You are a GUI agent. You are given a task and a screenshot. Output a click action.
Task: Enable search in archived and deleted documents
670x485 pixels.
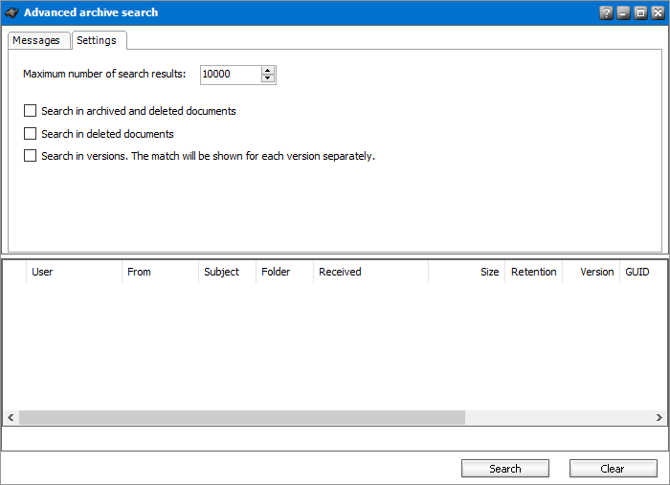pyautogui.click(x=31, y=111)
